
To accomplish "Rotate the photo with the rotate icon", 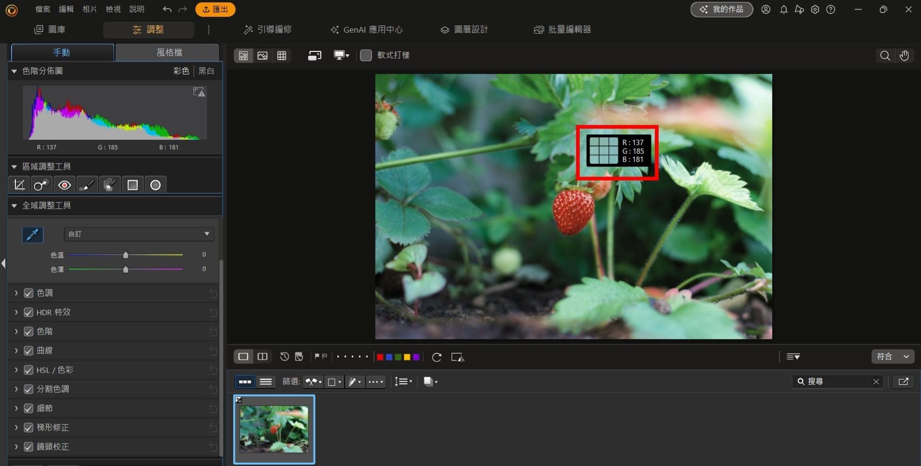I will click(437, 357).
